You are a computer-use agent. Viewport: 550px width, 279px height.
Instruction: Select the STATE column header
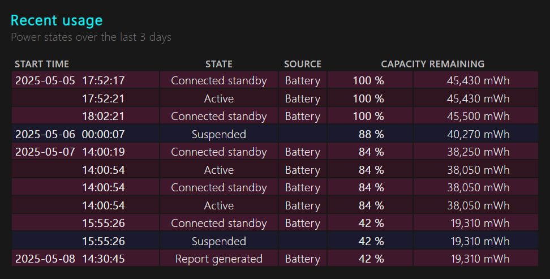(218, 64)
